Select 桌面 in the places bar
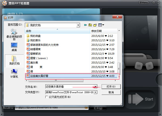This screenshot has height=116, width=162. pos(14,47)
